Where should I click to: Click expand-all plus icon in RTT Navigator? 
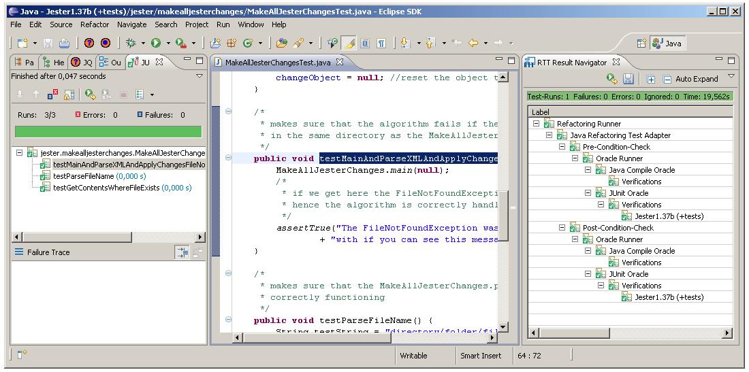click(x=650, y=79)
